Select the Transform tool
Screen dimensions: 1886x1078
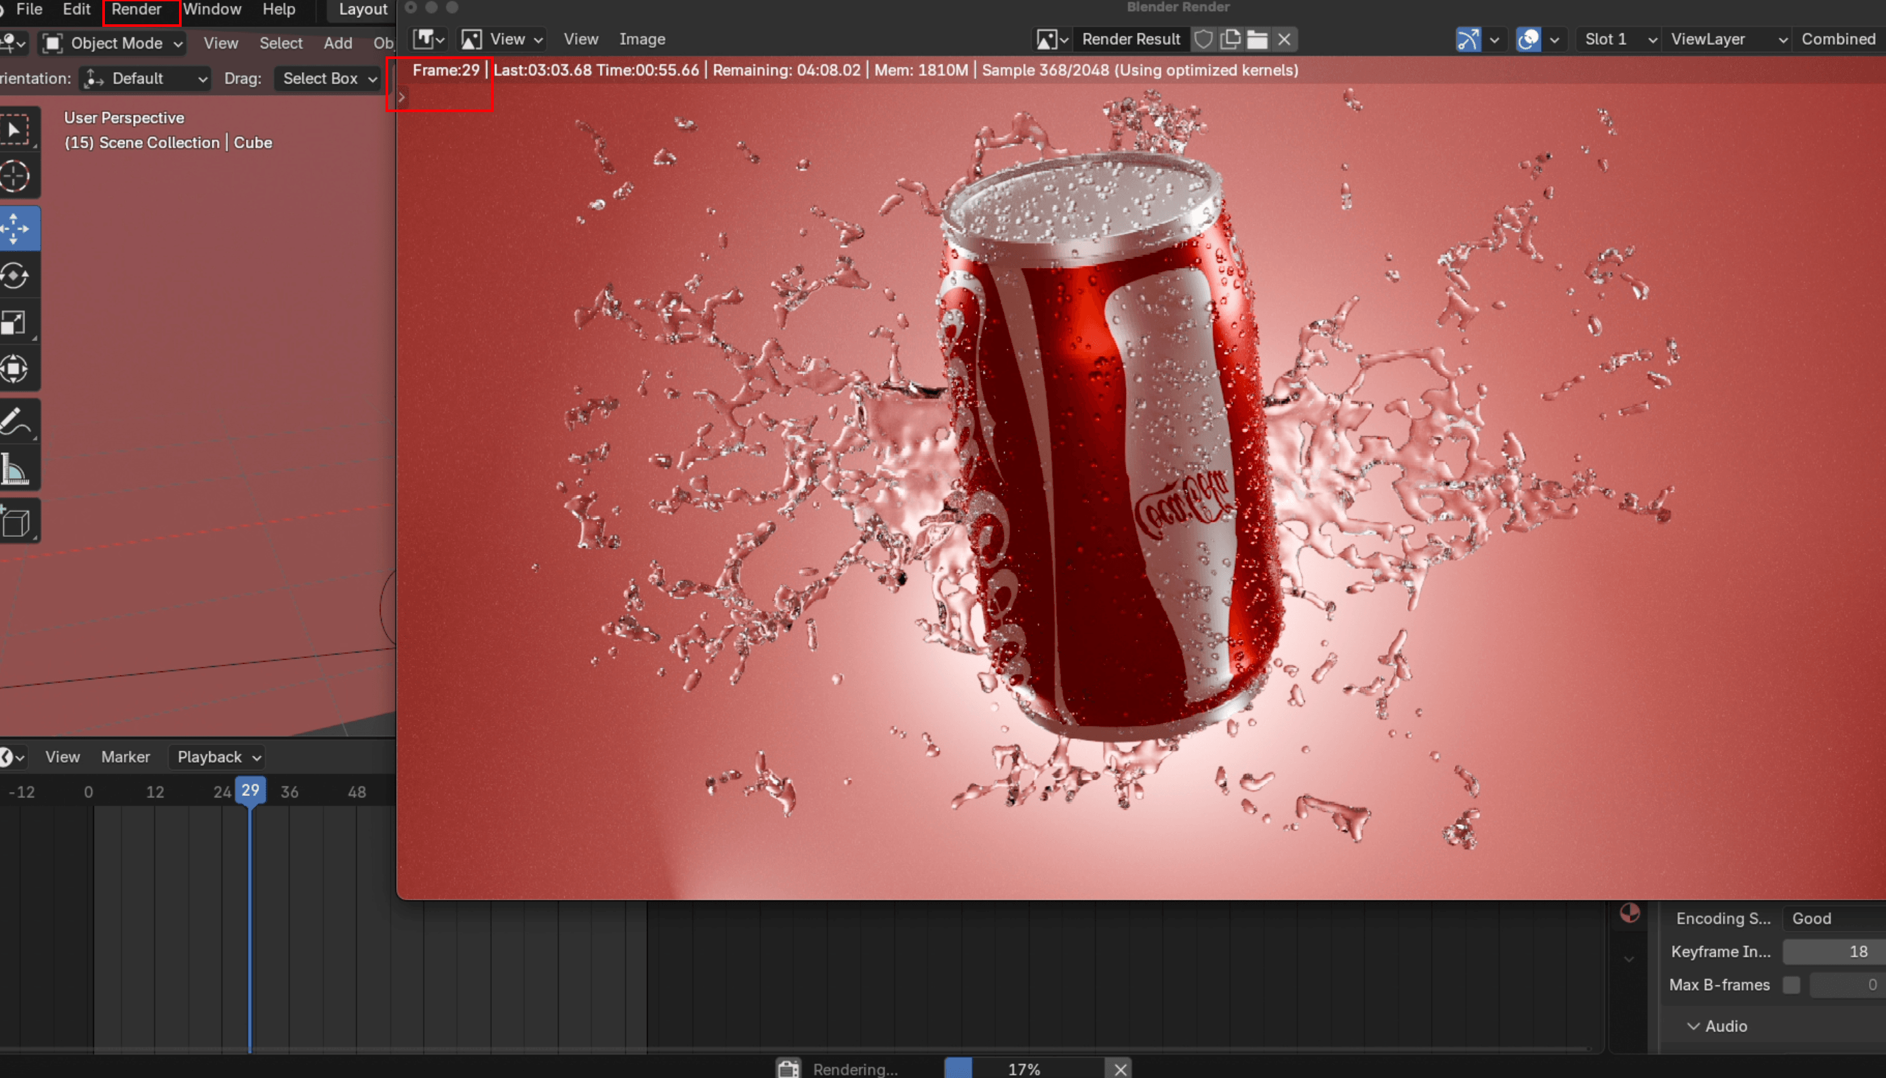[x=15, y=369]
